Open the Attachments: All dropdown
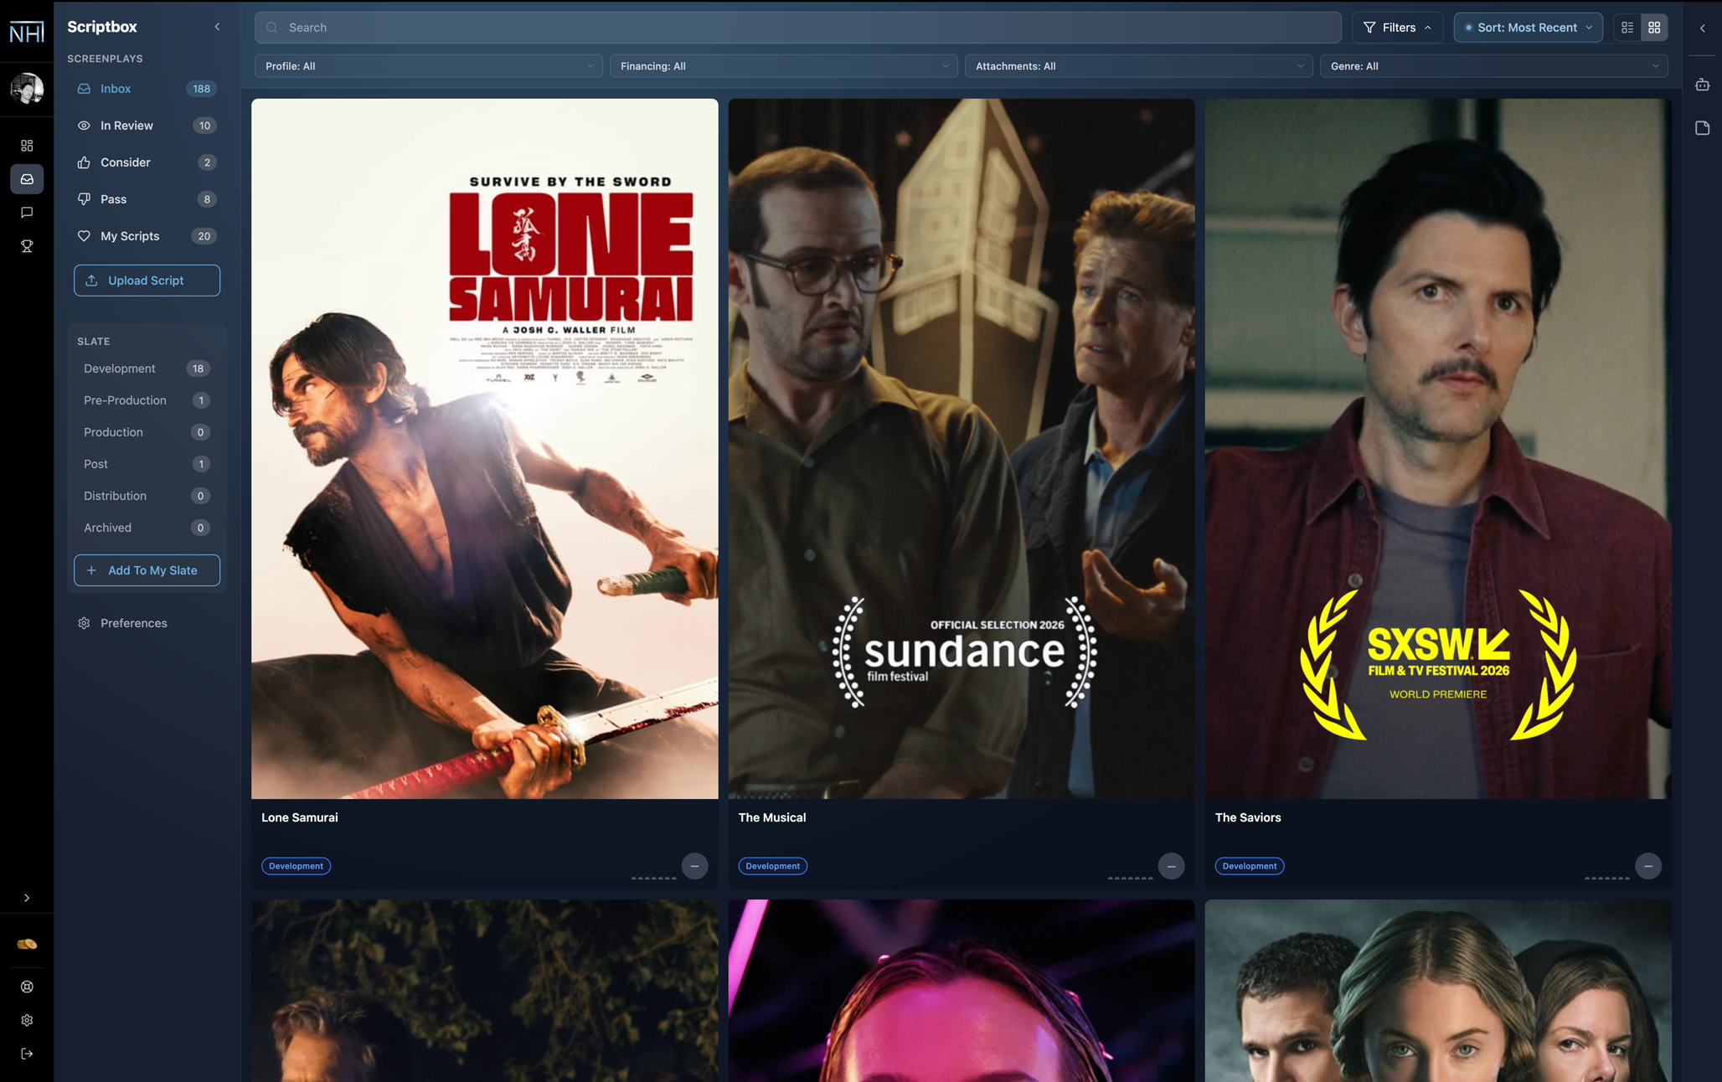 [1139, 66]
